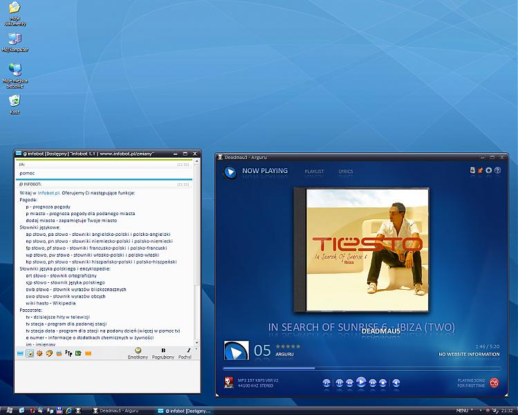This screenshot has height=415, width=518.
Task: Open the Kosz recycle bin icon
Action: point(15,104)
